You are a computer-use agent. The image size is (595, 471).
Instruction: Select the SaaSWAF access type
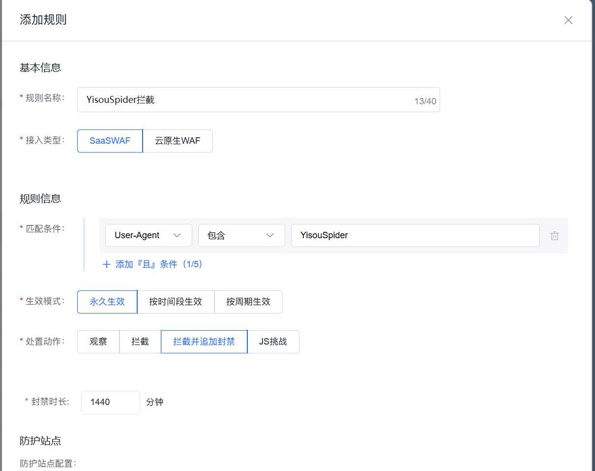point(109,141)
